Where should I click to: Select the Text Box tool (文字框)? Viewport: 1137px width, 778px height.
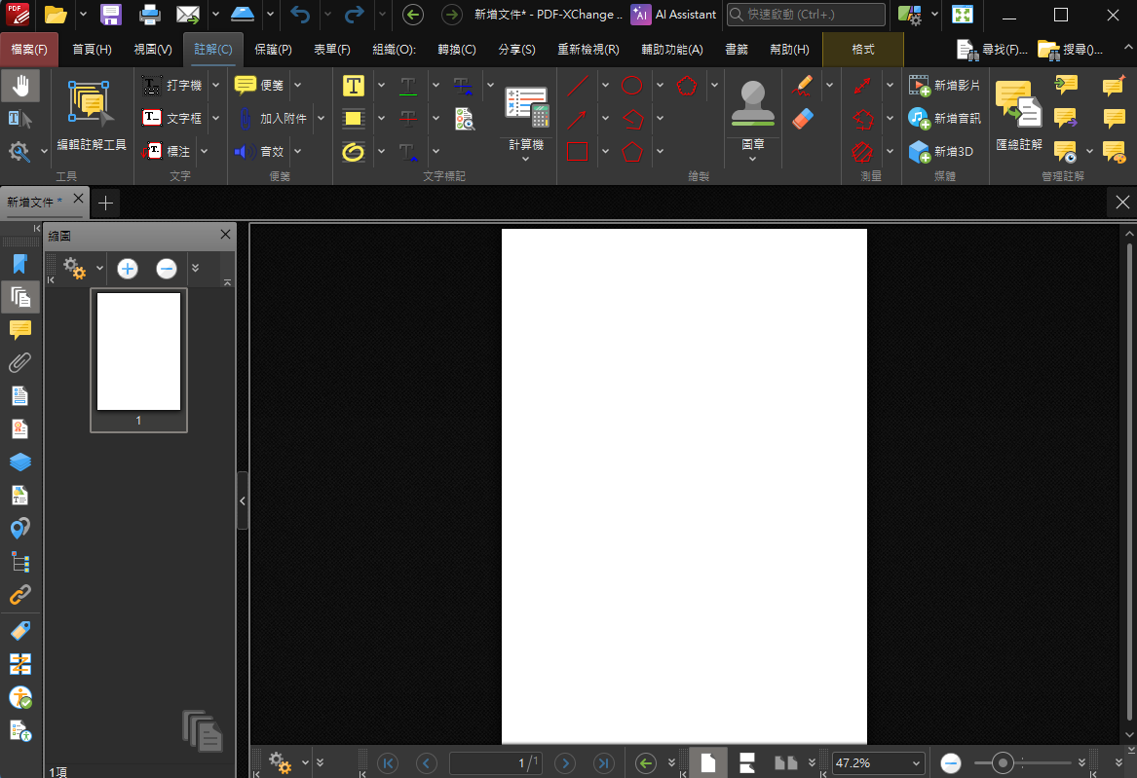point(172,118)
